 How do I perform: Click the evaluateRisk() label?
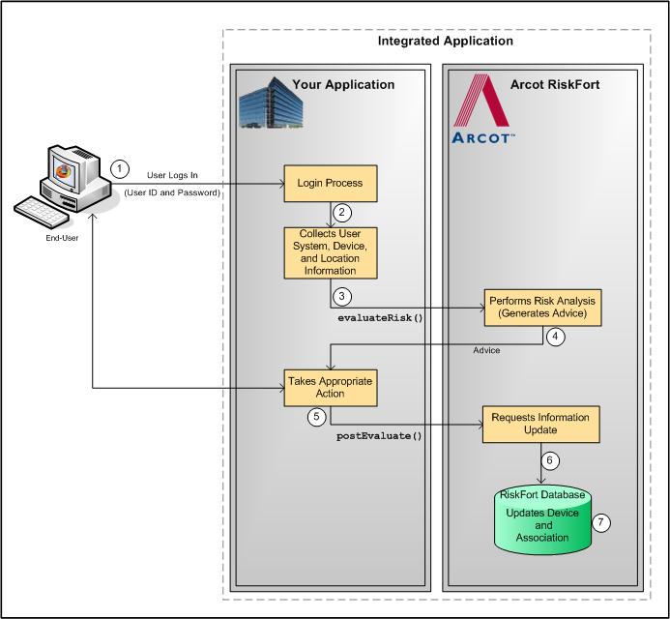380,318
